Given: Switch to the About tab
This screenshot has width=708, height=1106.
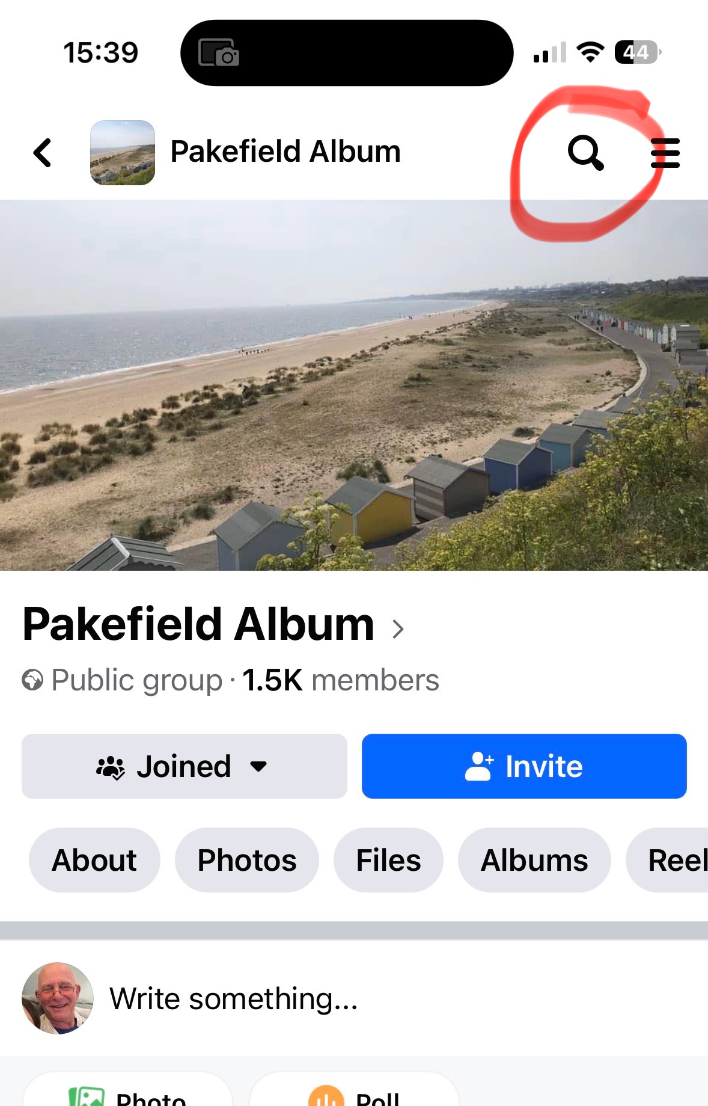Looking at the screenshot, I should pos(94,860).
